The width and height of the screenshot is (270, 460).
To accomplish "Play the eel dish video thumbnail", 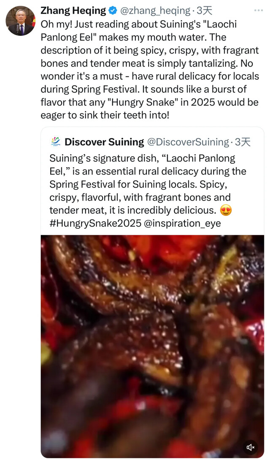I will click(x=152, y=346).
